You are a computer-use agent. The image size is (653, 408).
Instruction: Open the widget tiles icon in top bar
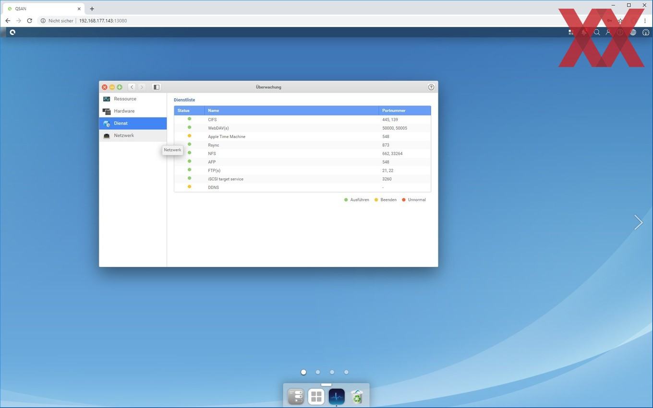click(571, 32)
